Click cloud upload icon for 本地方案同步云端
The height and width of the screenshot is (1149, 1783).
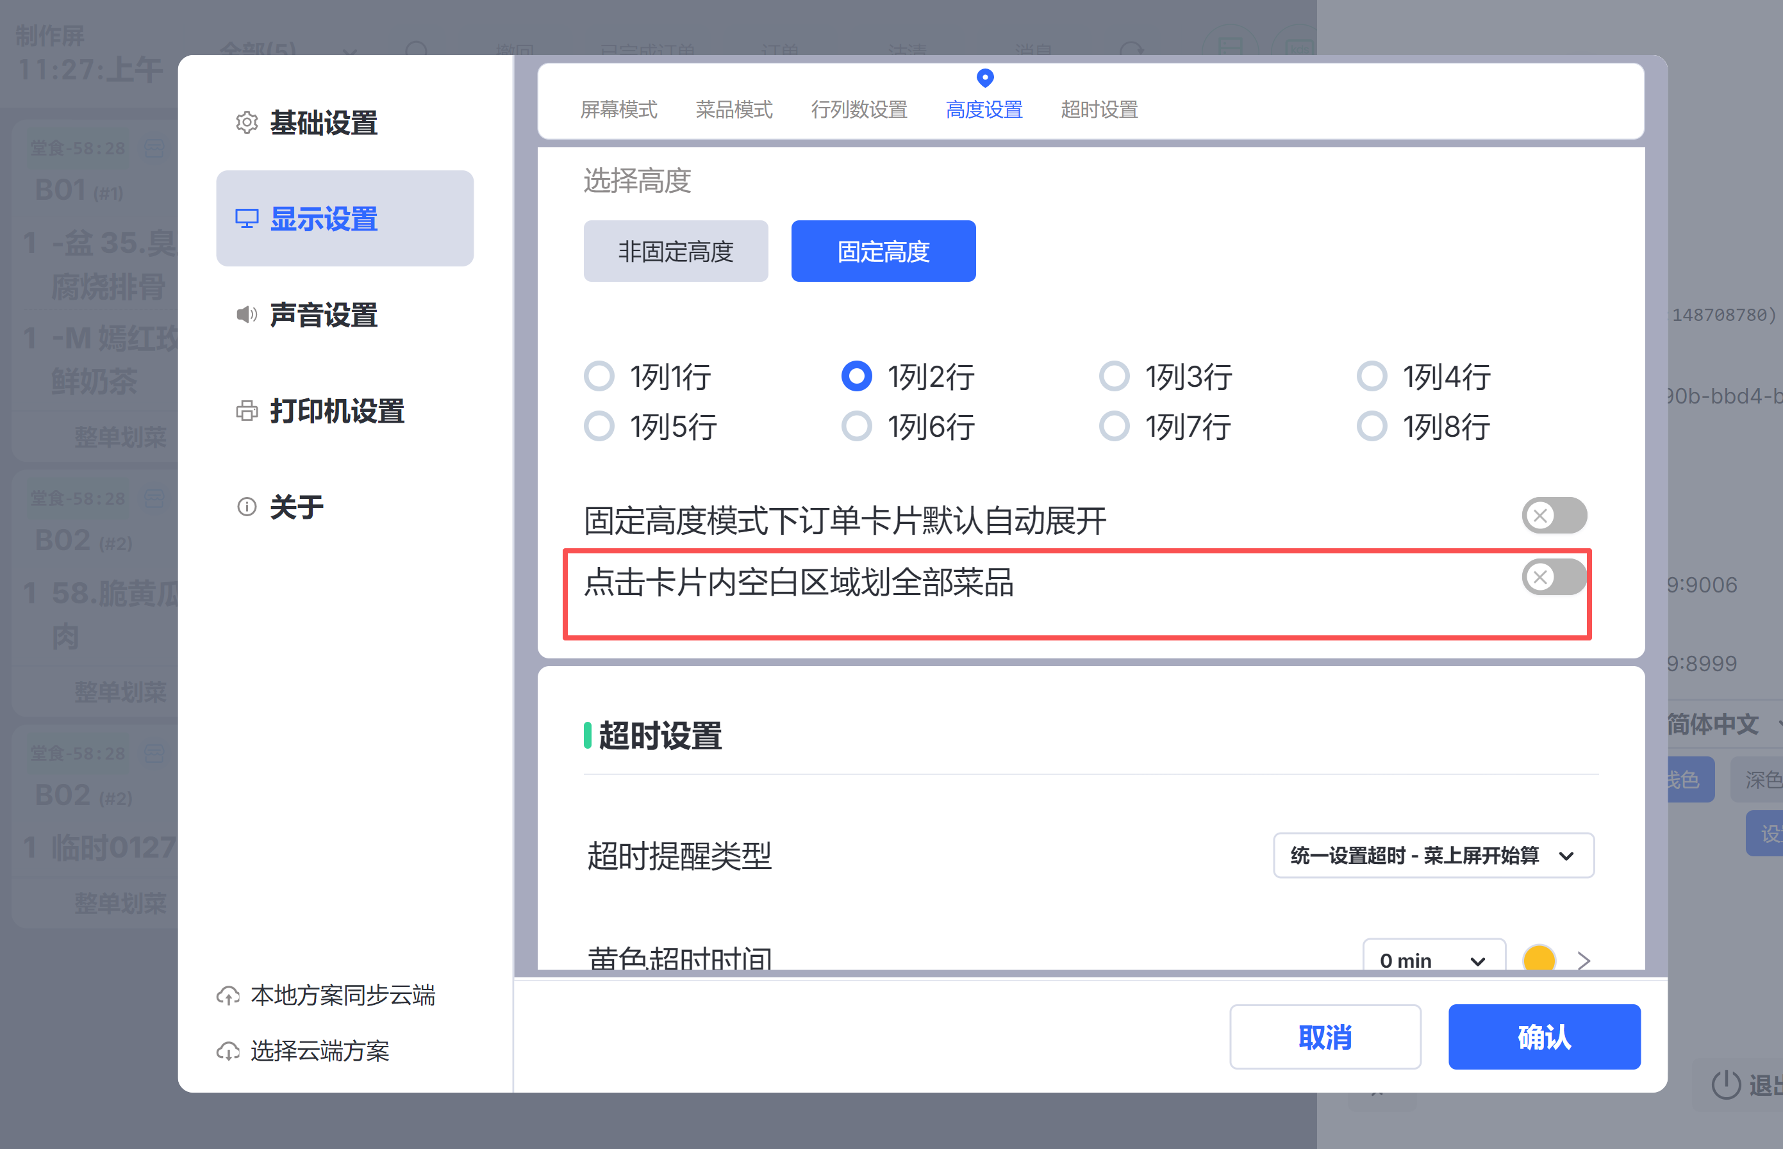(x=228, y=995)
